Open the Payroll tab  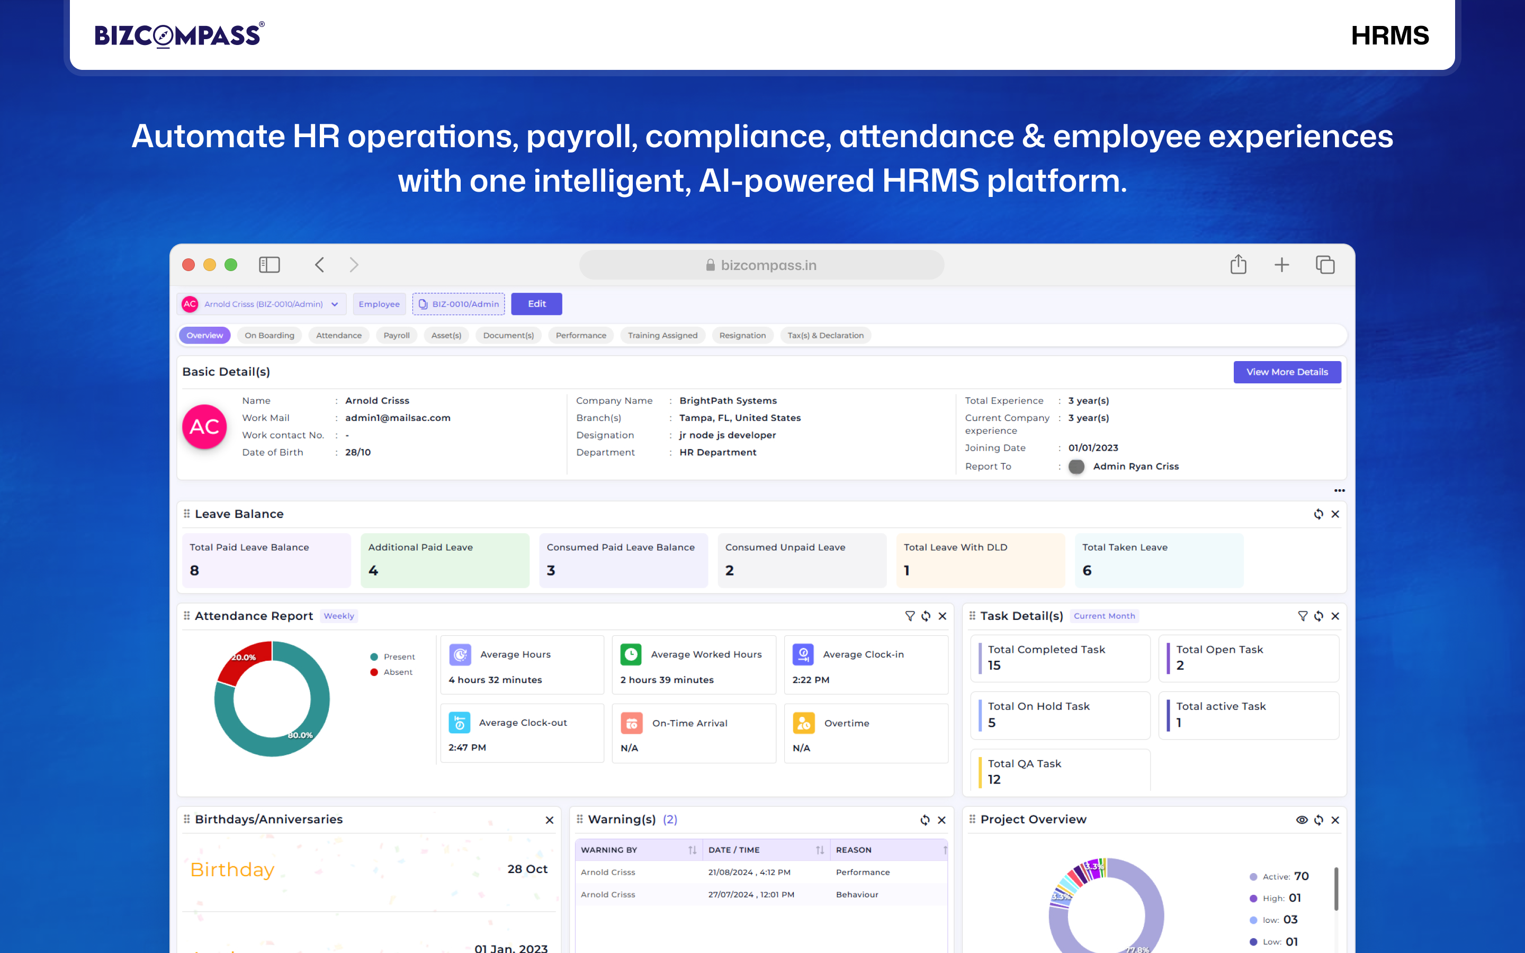pos(397,335)
